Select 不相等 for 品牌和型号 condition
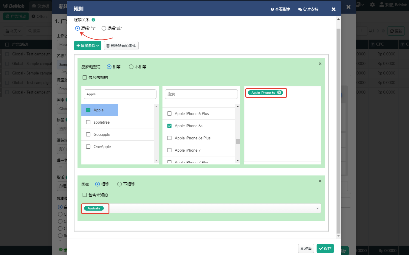Screen dimensions: 409x255 (131, 67)
